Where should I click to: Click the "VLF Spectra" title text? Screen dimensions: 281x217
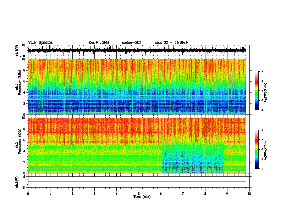tap(40, 43)
